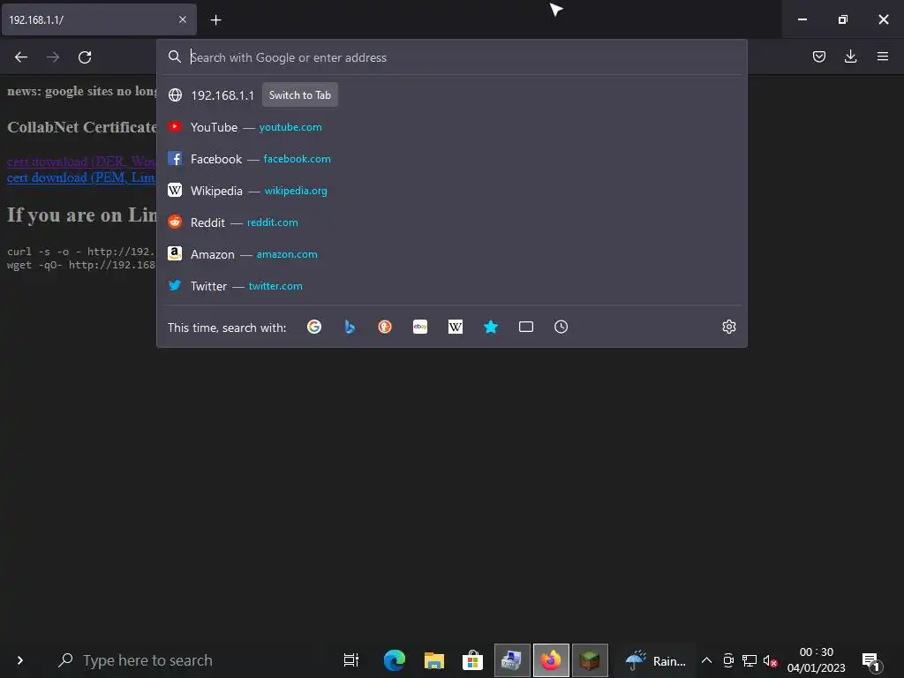The height and width of the screenshot is (678, 904).
Task: Search this time with DuckDuckGo
Action: click(385, 327)
